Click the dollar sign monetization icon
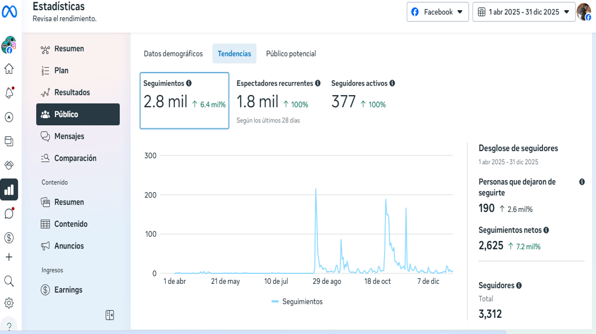The image size is (596, 334). 9,238
